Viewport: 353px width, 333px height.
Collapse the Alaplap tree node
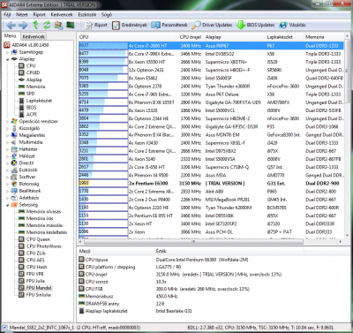coord(8,59)
